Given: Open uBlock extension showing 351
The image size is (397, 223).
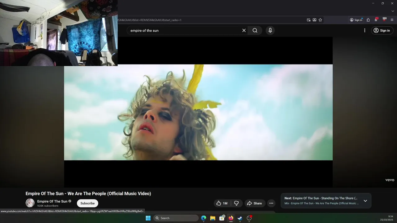Looking at the screenshot, I should coord(385,20).
